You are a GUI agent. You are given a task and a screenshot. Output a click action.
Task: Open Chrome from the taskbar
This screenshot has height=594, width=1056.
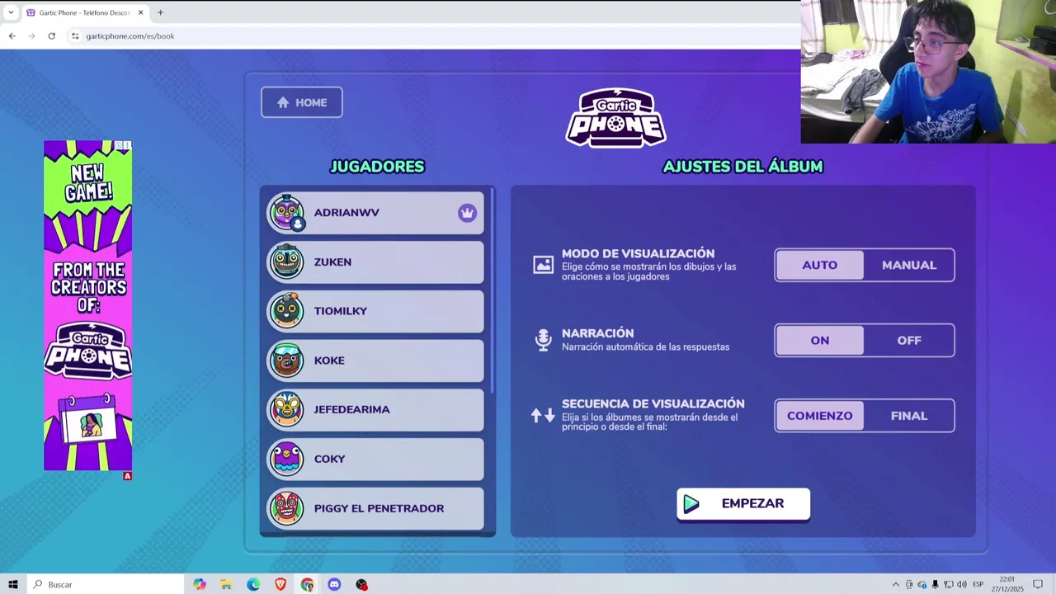307,584
